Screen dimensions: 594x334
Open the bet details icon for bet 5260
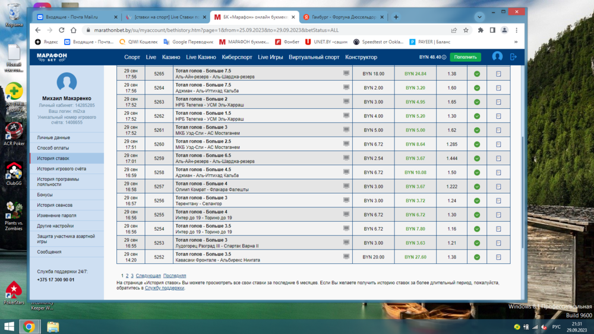498,144
